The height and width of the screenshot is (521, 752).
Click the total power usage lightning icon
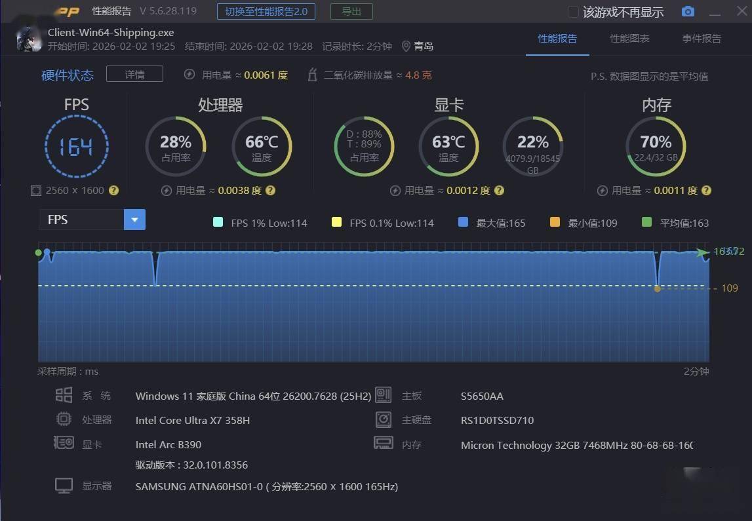click(189, 75)
